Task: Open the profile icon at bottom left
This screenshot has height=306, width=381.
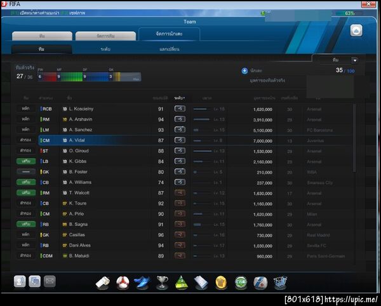Action: (20, 281)
